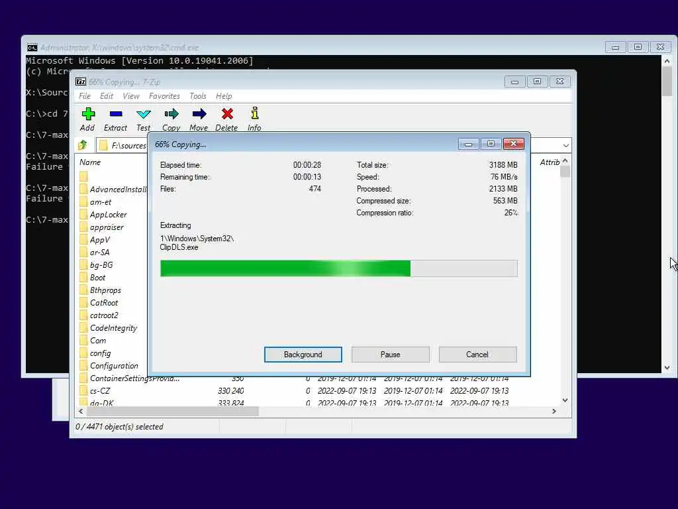Click the Extract toolbar icon
Image resolution: width=678 pixels, height=509 pixels.
(x=116, y=114)
